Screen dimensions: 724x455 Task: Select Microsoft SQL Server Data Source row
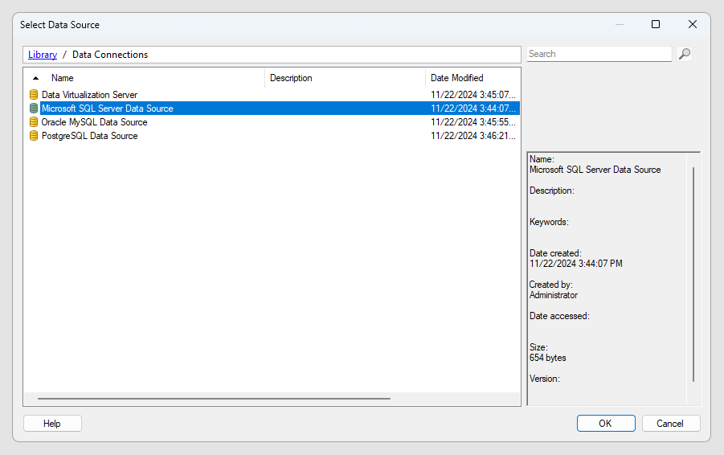click(272, 108)
